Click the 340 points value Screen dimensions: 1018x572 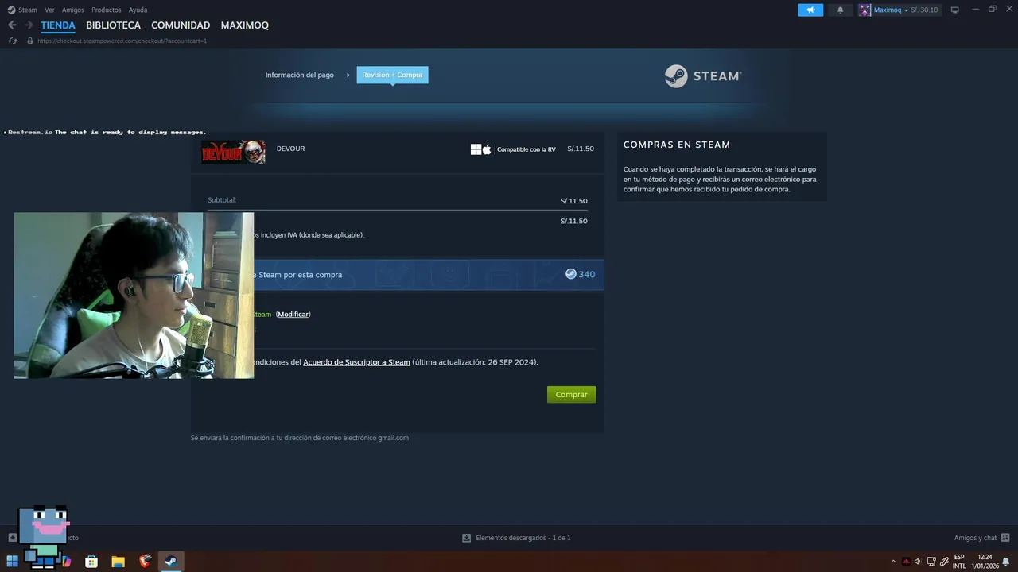587,274
